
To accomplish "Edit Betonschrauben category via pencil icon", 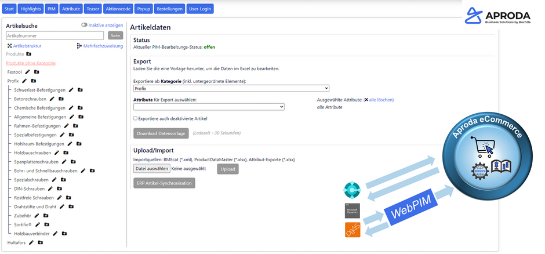I will click(52, 99).
